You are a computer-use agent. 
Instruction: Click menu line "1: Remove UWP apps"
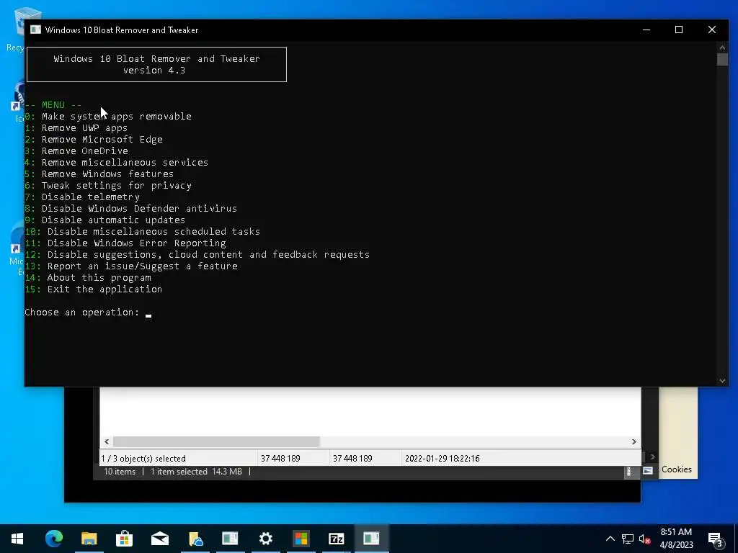pyautogui.click(x=76, y=128)
